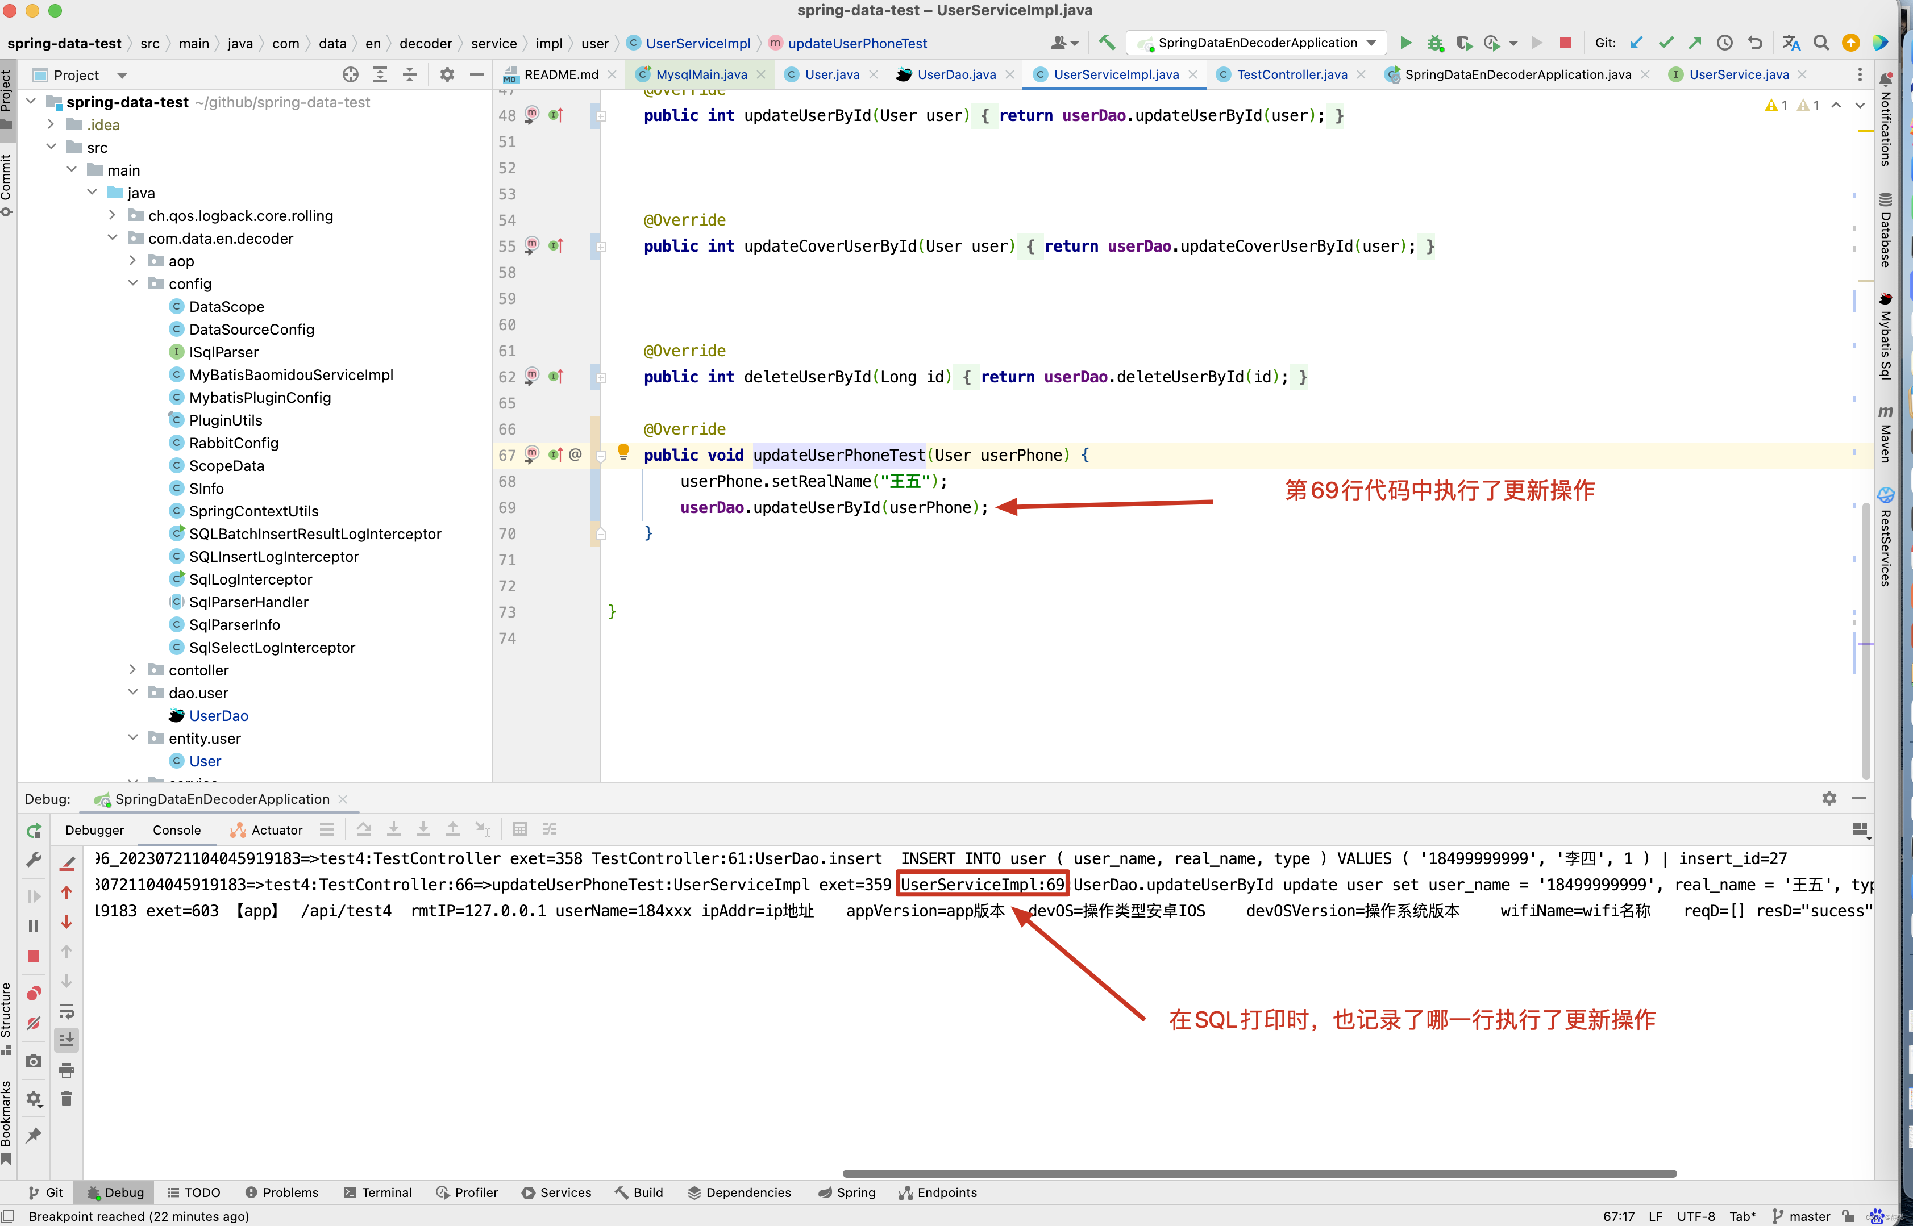
Task: Open the MysqlMain.java editor tab
Action: [701, 75]
